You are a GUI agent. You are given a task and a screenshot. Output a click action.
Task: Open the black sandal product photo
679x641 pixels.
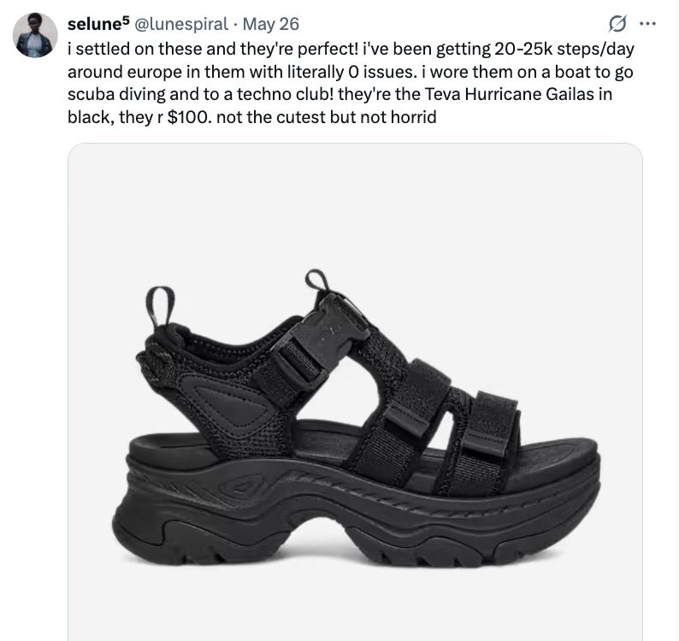[355, 391]
